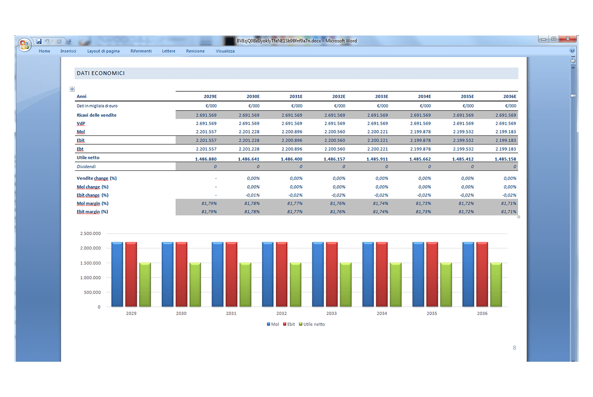This screenshot has width=593, height=397.
Task: Click the 2033E column header
Action: coord(382,96)
